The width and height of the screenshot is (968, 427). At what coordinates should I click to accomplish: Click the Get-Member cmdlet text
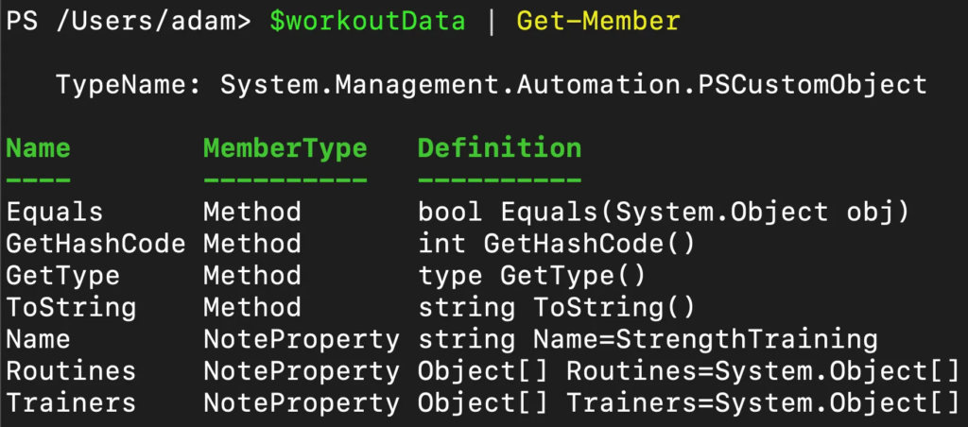tap(598, 22)
